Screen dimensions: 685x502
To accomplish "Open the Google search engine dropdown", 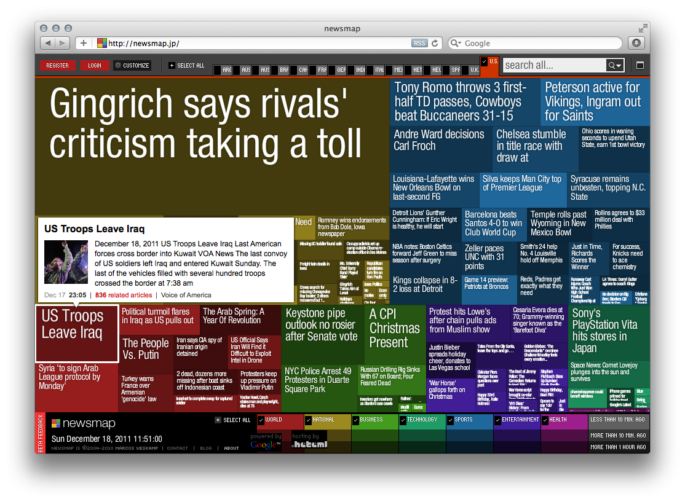I will [x=456, y=43].
